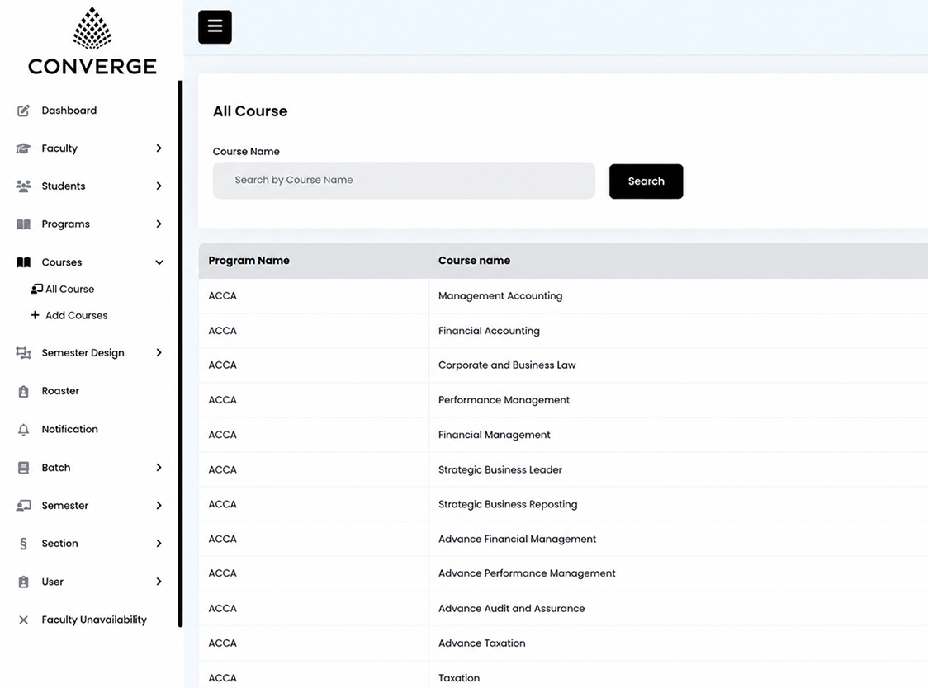Screen dimensions: 928x688
Task: Click ACCA in the Strategic Business Leader row
Action: tap(223, 469)
